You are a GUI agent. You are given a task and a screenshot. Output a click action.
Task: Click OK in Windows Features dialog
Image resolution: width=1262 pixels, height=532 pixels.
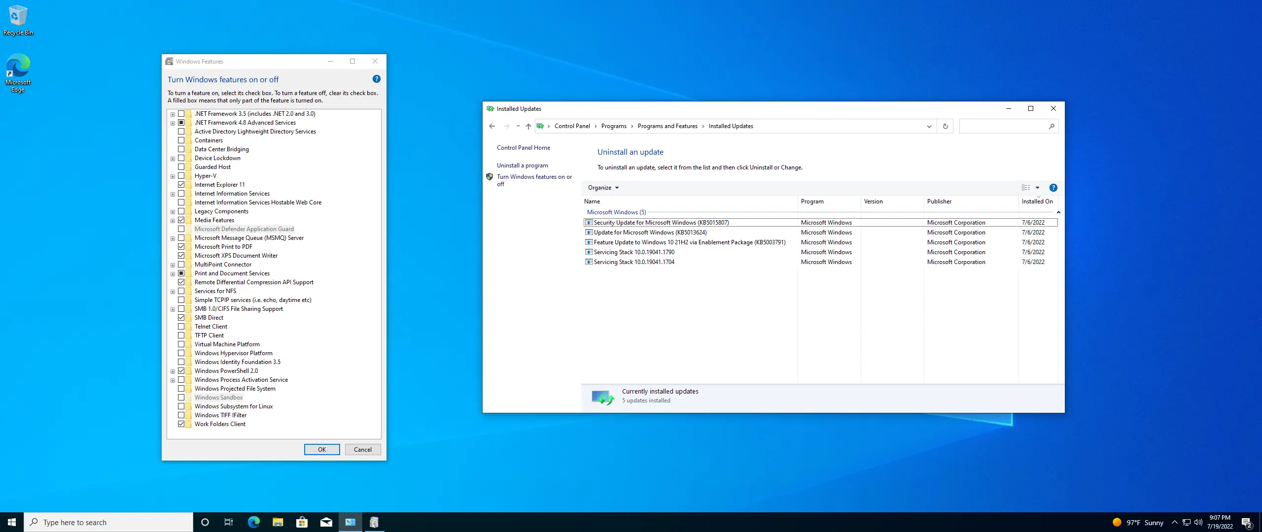(x=321, y=449)
